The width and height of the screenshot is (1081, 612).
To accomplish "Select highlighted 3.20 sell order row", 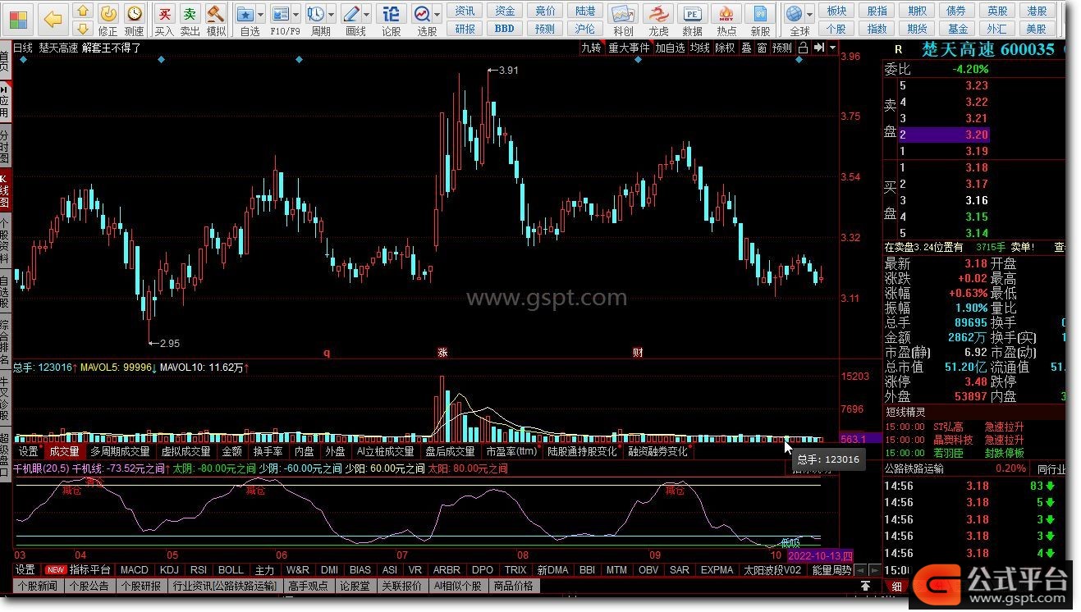I will [943, 135].
